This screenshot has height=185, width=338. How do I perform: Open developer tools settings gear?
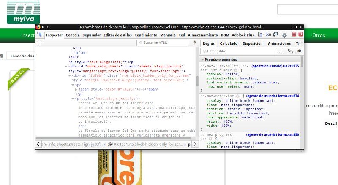tap(284, 35)
